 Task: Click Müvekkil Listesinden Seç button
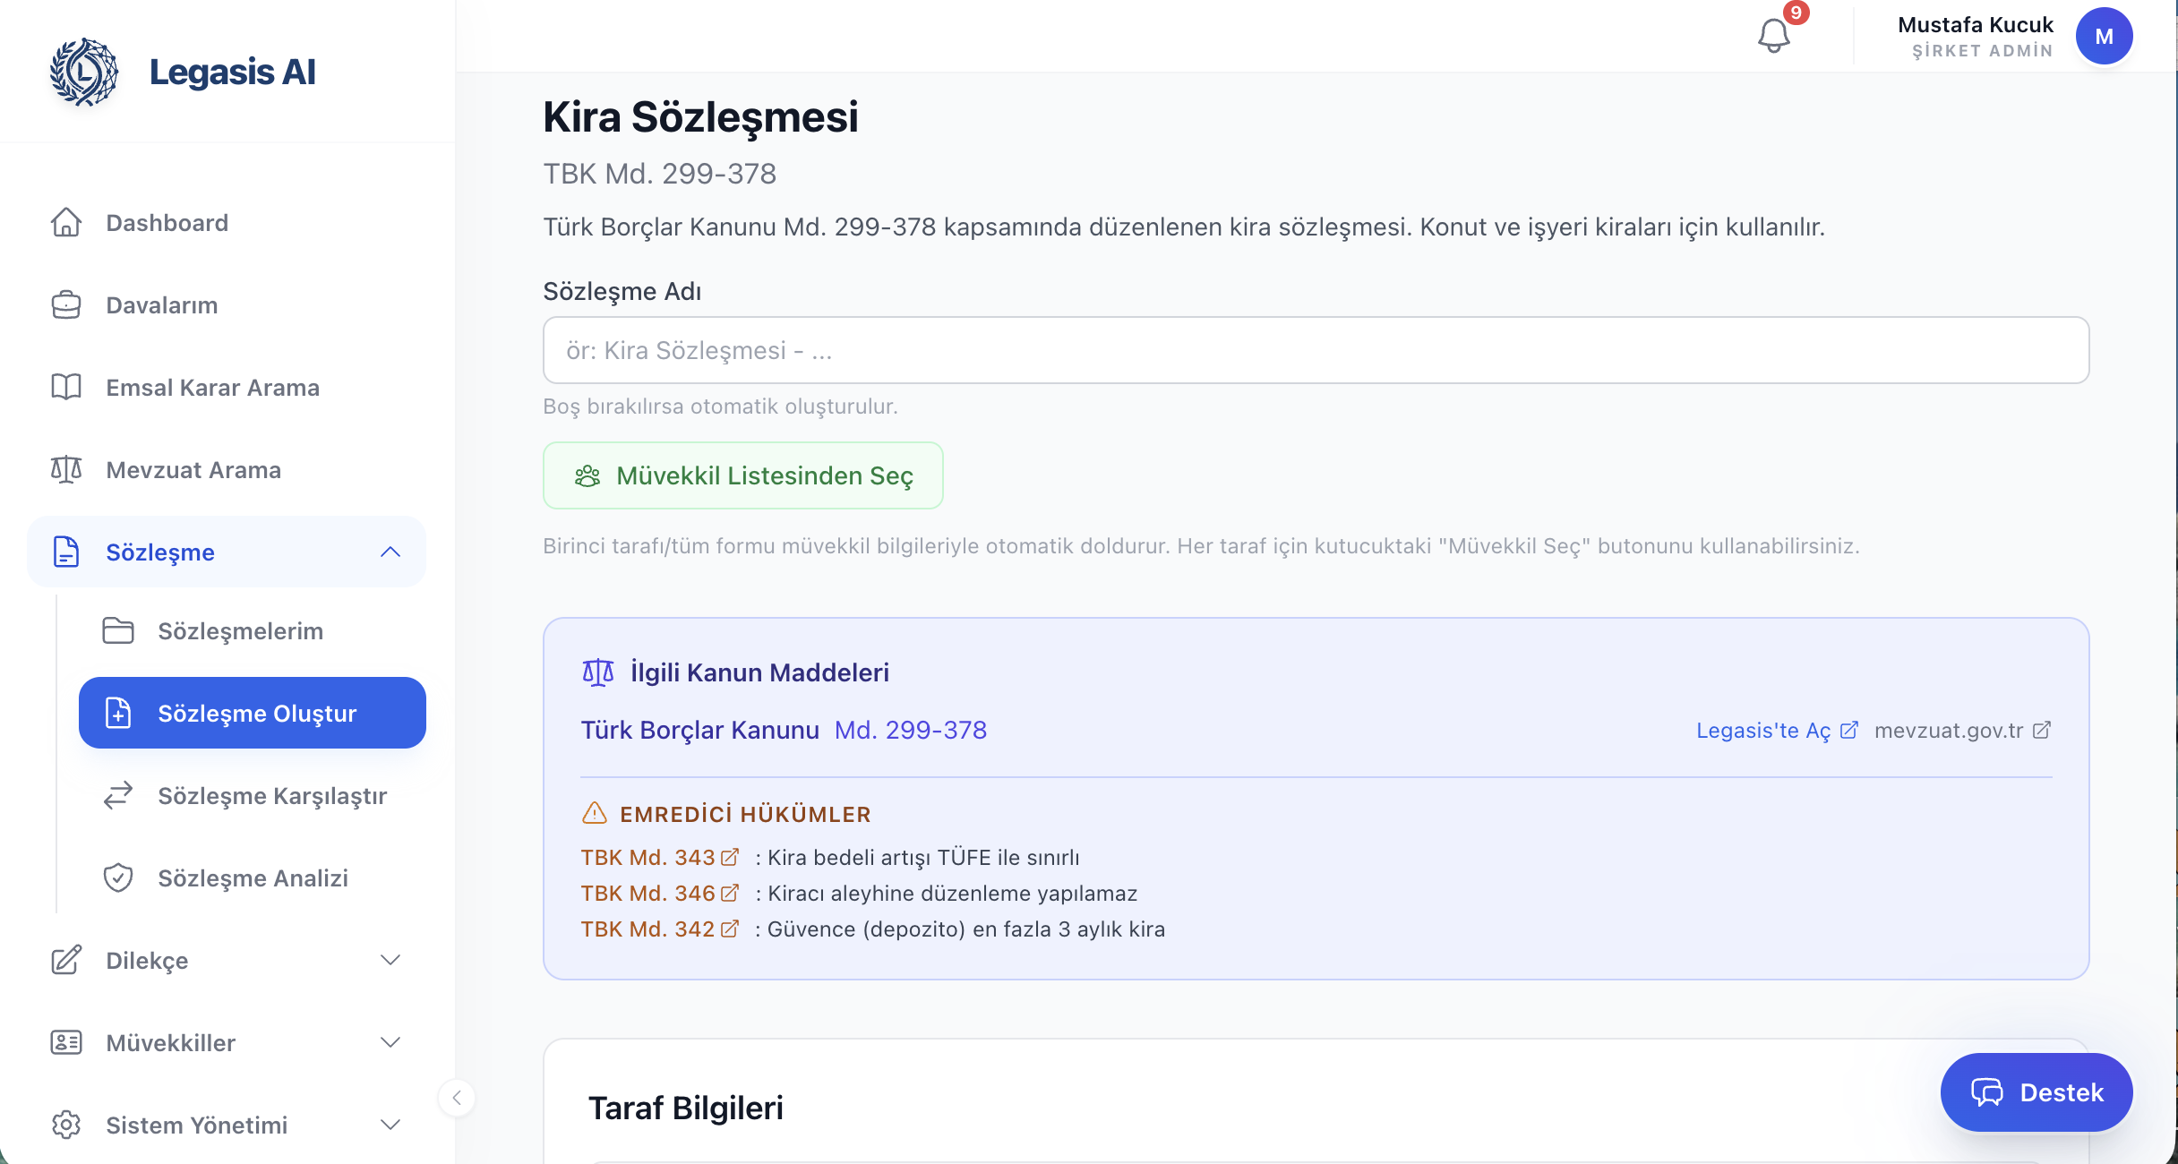tap(743, 475)
